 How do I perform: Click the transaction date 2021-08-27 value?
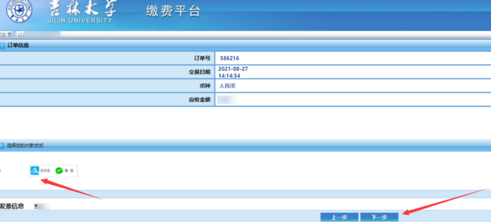tap(233, 69)
